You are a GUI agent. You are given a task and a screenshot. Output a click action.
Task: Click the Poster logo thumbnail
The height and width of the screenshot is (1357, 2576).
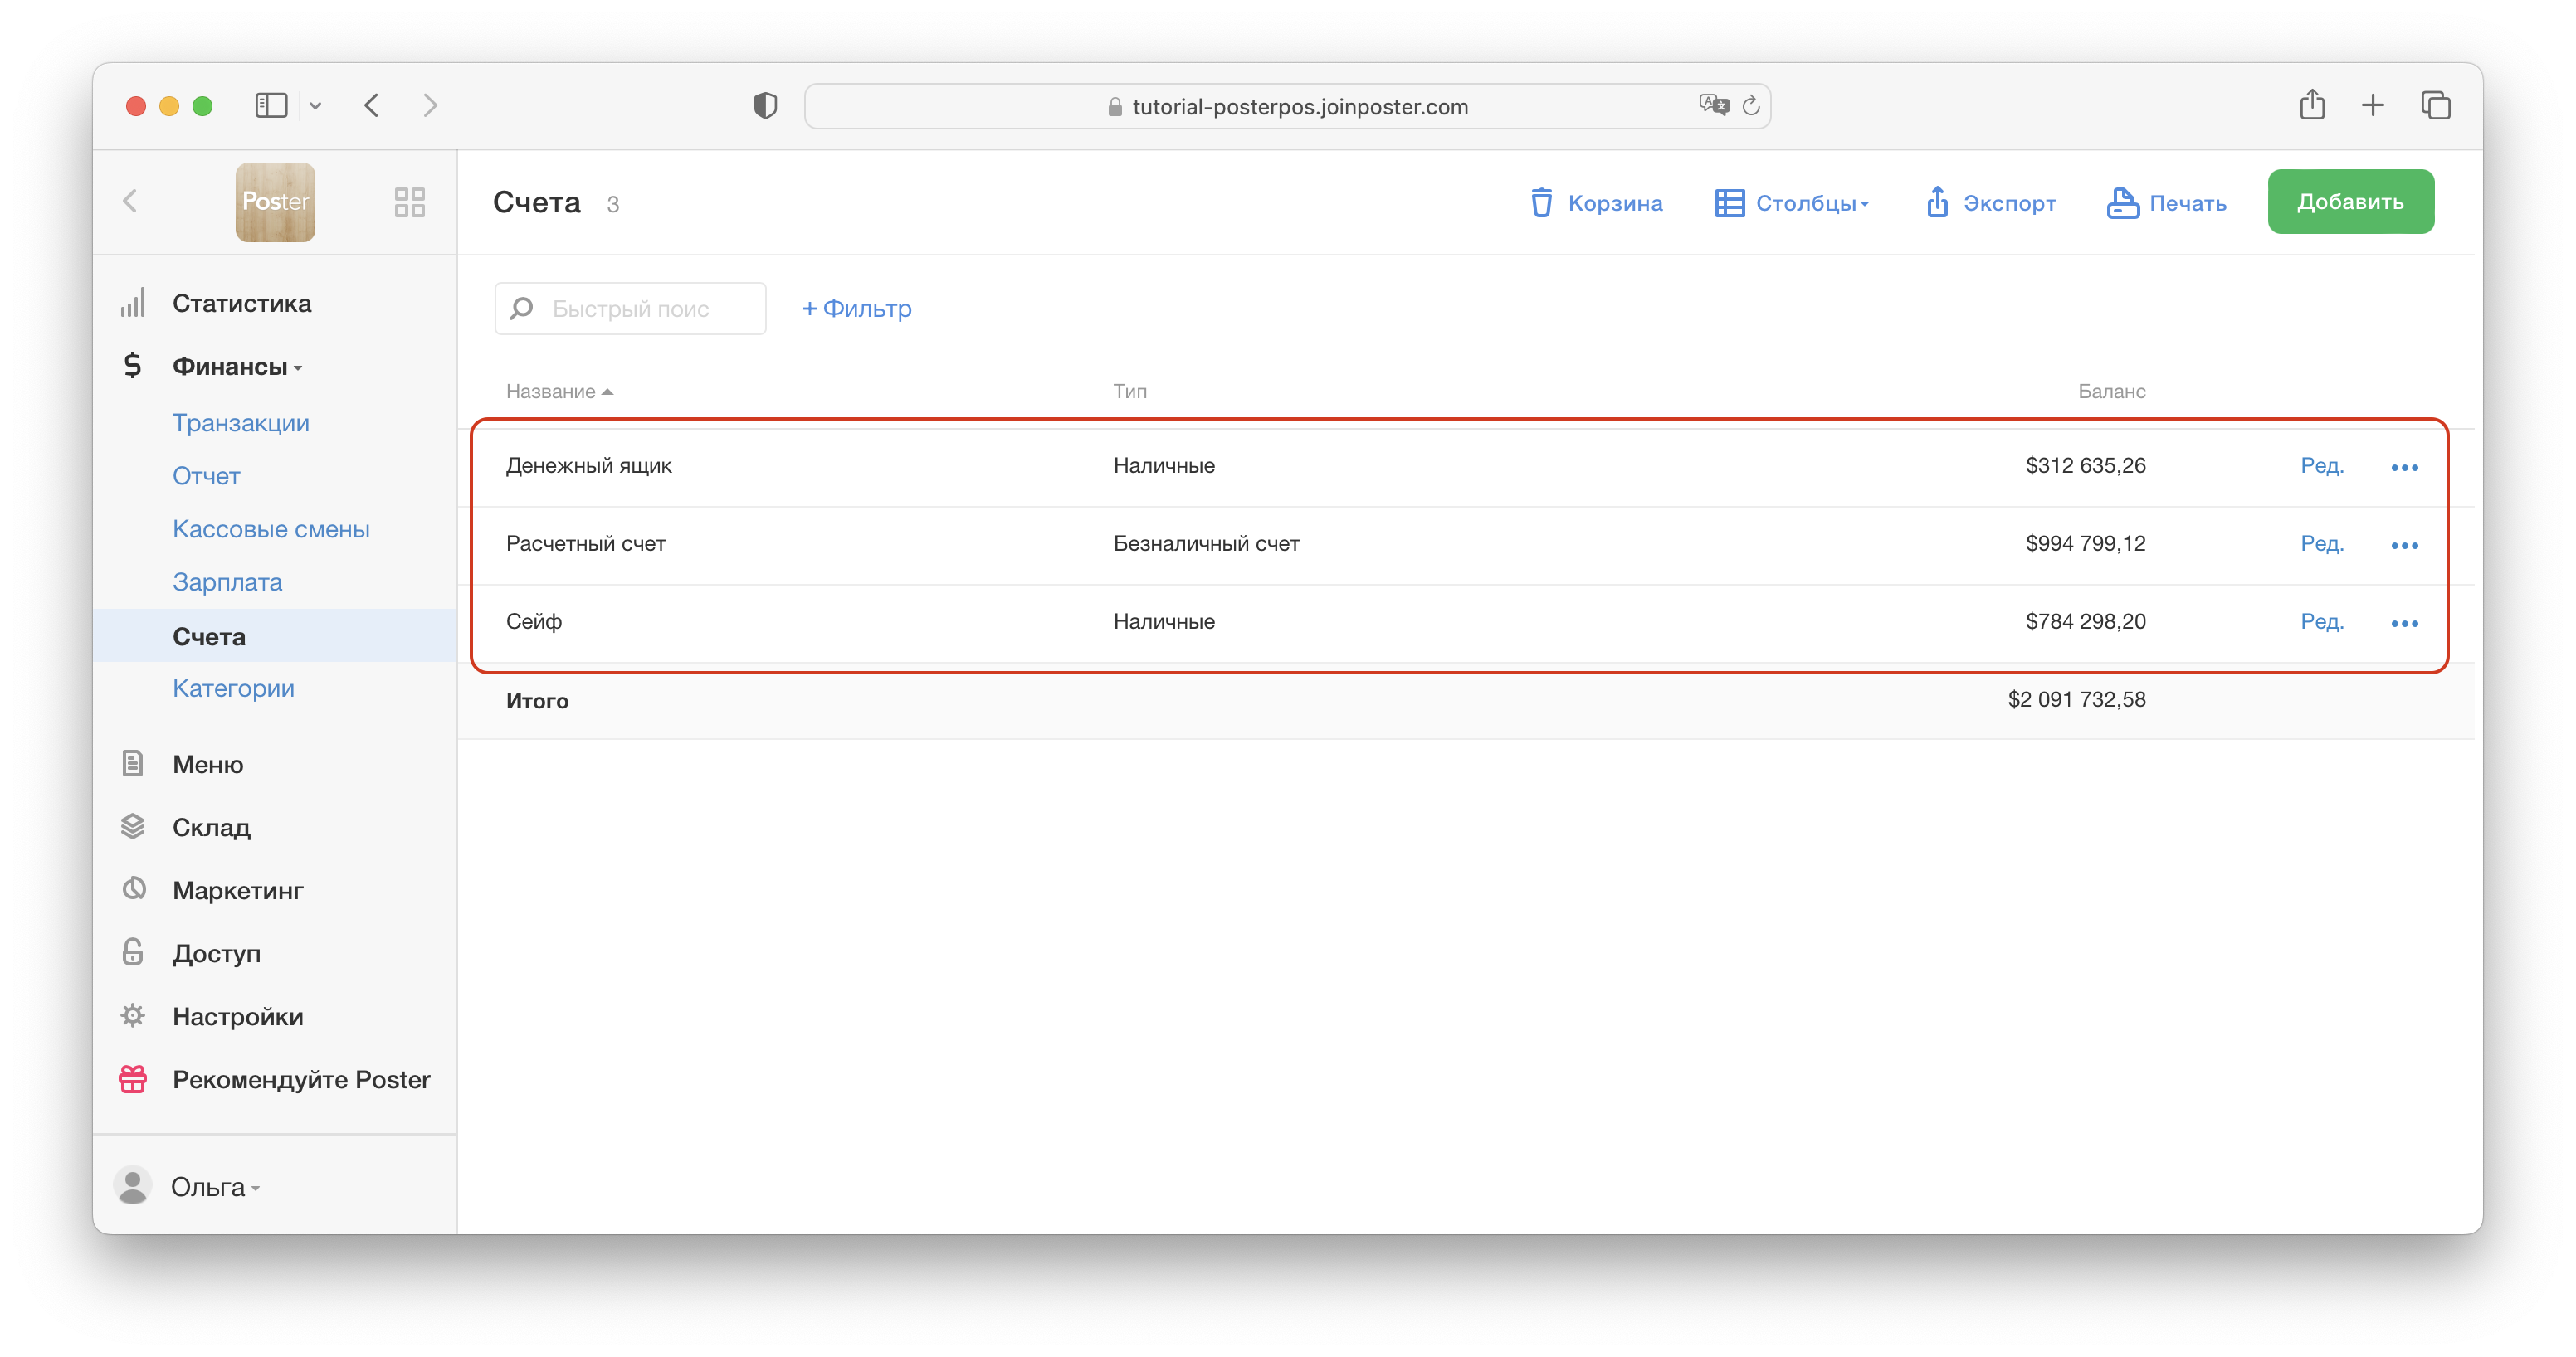(275, 203)
